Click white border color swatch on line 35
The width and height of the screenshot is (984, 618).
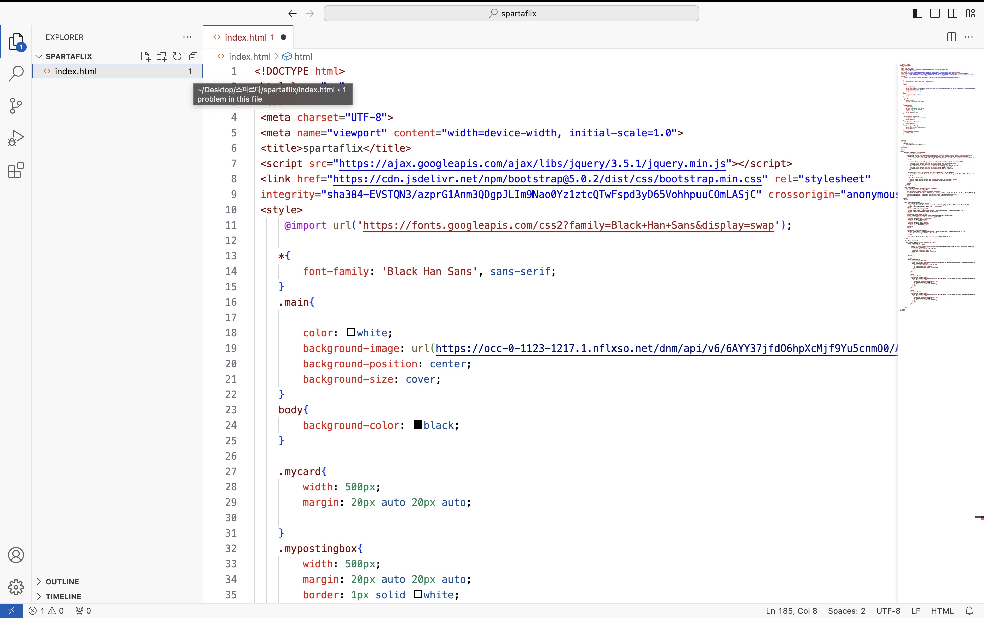point(417,594)
